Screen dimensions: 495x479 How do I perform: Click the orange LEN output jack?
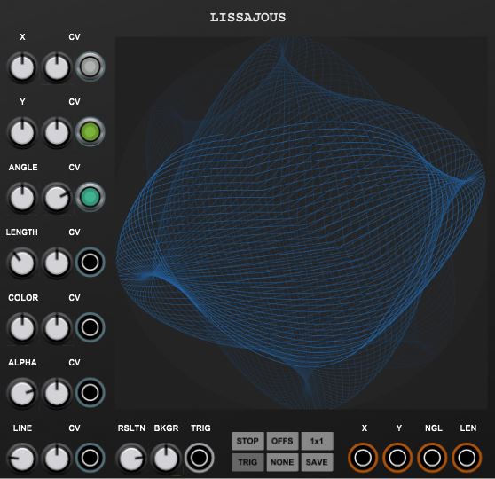[467, 458]
